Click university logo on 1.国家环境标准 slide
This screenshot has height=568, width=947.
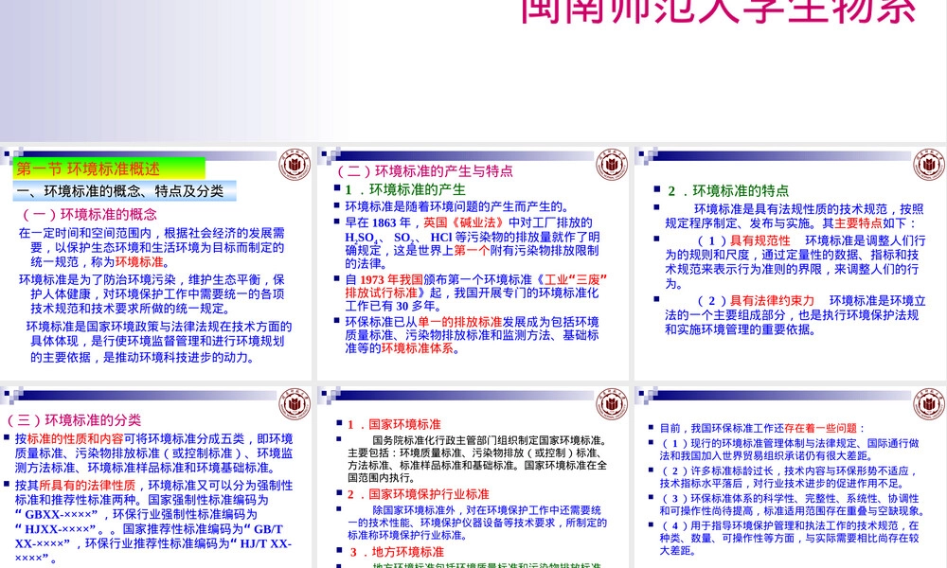point(611,404)
